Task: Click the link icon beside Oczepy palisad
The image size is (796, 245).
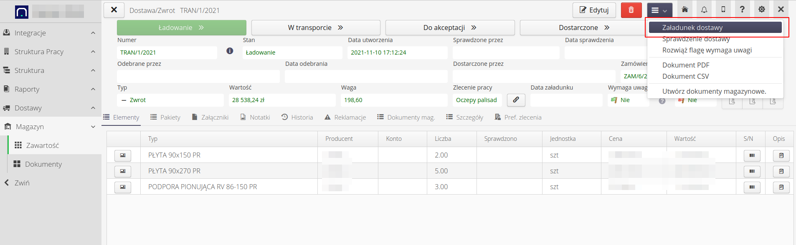Action: [x=516, y=100]
